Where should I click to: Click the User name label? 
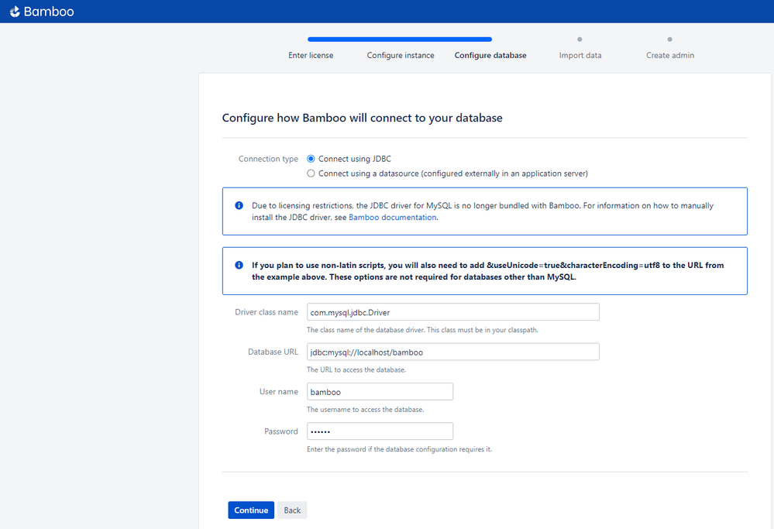pos(279,391)
